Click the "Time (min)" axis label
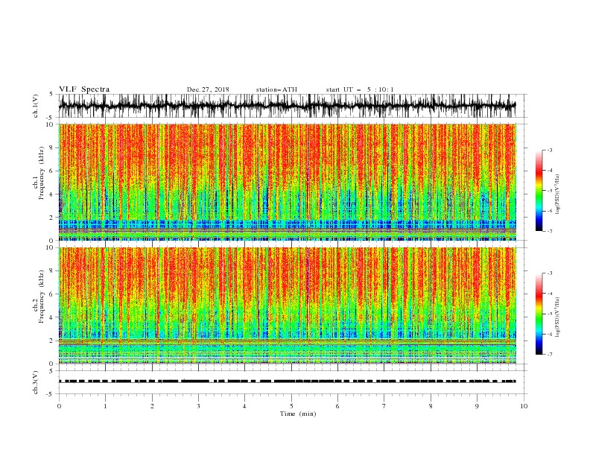590x456 pixels. [x=298, y=414]
